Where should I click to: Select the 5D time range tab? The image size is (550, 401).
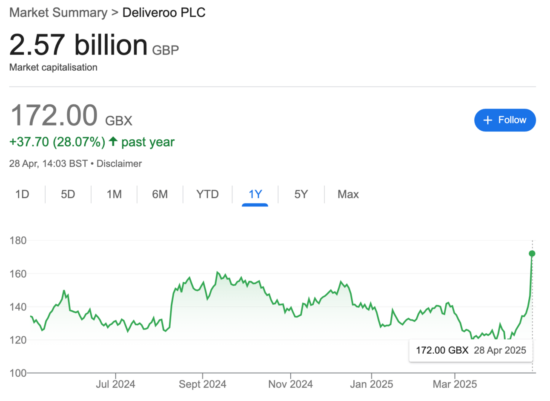(68, 195)
